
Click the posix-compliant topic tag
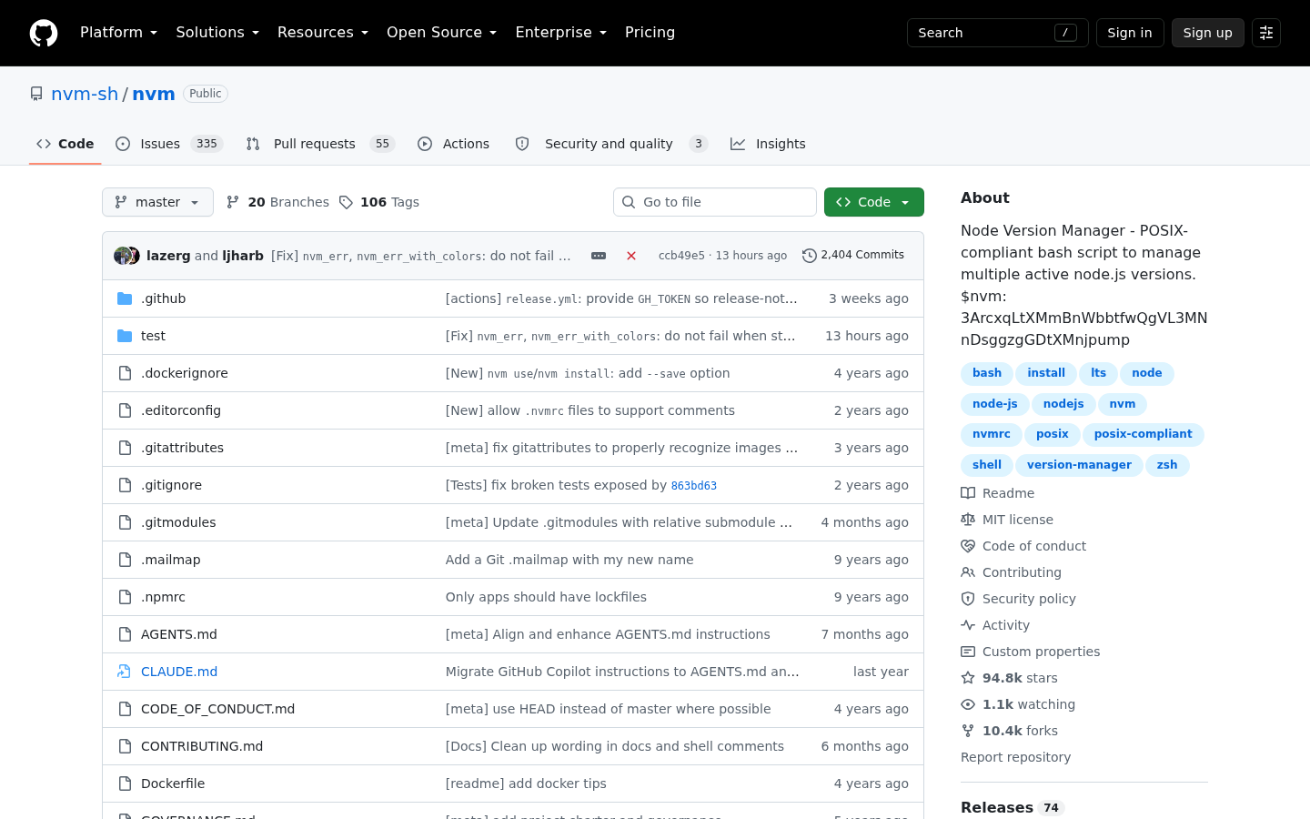click(1143, 434)
